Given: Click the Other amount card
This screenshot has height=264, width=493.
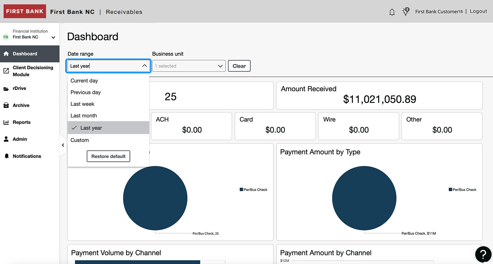Looking at the screenshot, I should (x=442, y=126).
